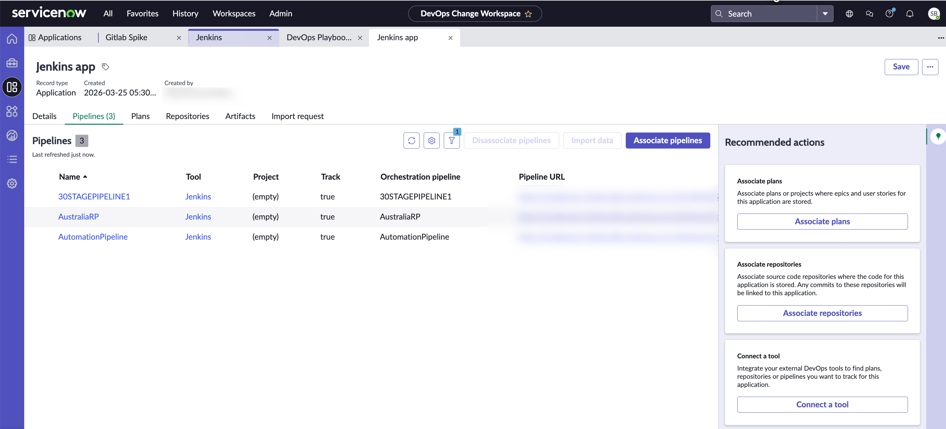946x429 pixels.
Task: Close the Jenkins tab
Action: [270, 38]
